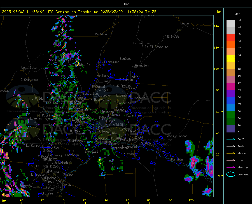Click the green 30 dBZ legend swatch
The image size is (252, 204).
[231, 114]
